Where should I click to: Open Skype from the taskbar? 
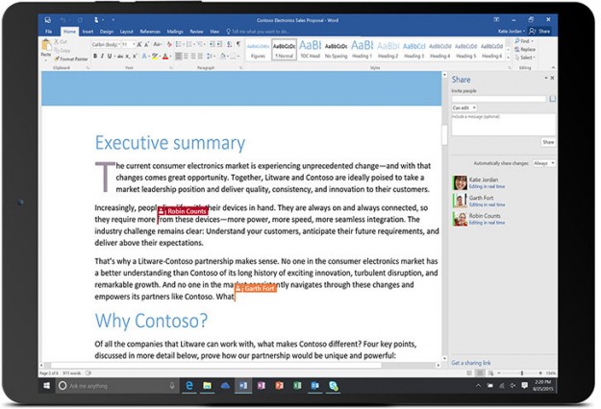[332, 385]
